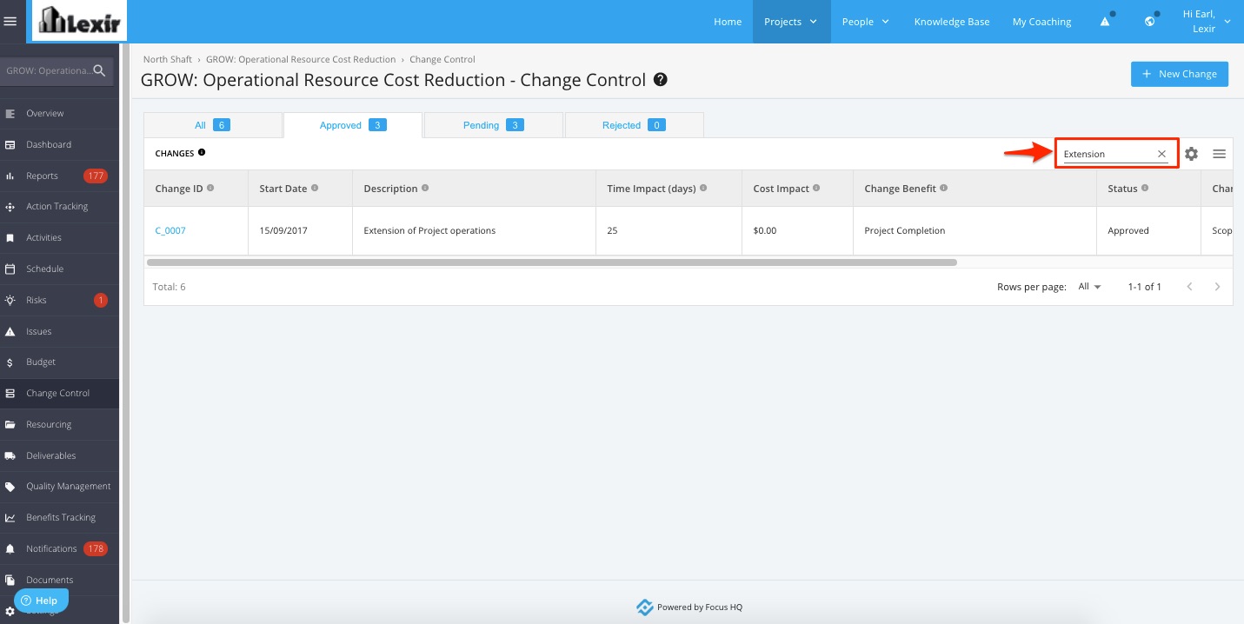Open Benefits Tracking in the sidebar
Screen dimensions: 1244x624
pos(59,517)
